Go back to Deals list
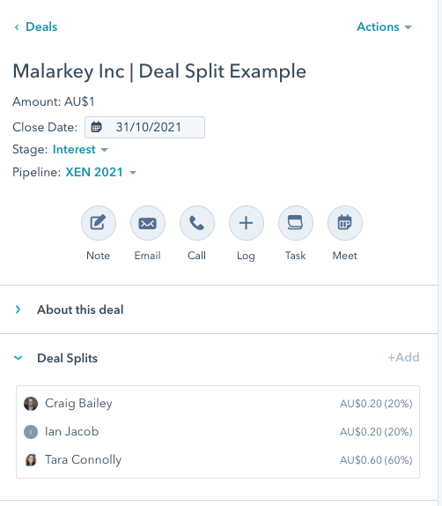The width and height of the screenshot is (442, 506). pyautogui.click(x=36, y=27)
